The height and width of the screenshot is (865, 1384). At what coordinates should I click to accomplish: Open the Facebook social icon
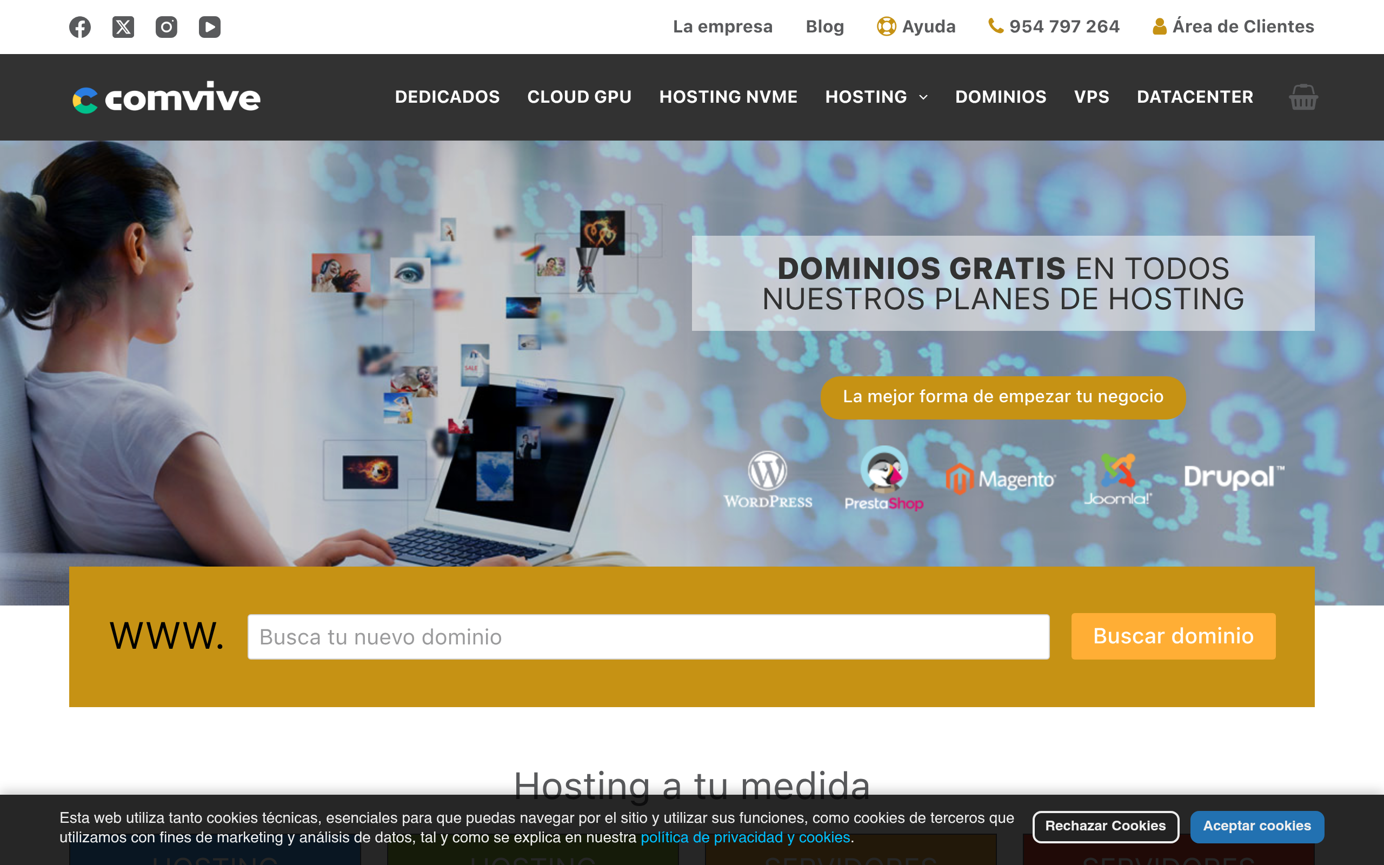click(80, 27)
